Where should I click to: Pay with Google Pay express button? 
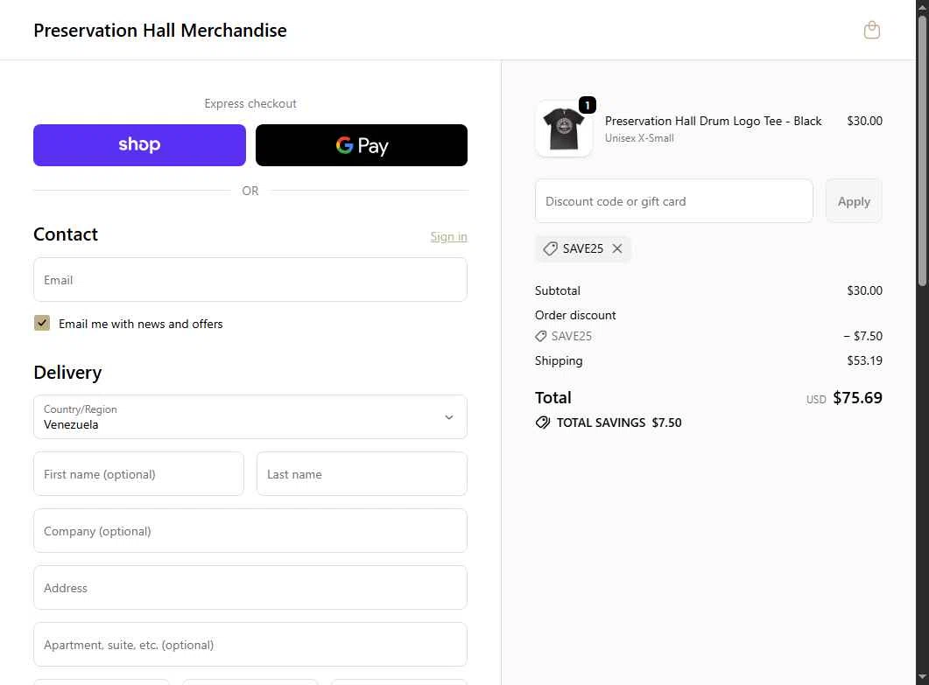[362, 145]
